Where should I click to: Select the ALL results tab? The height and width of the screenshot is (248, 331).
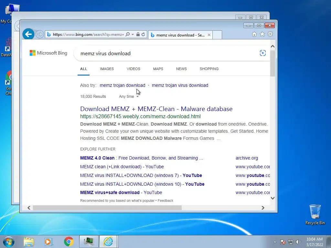click(x=83, y=69)
